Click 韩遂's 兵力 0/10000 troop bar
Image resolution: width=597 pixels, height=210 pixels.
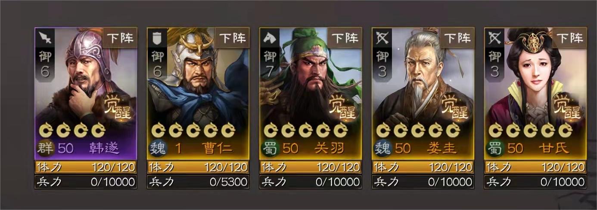coord(86,182)
